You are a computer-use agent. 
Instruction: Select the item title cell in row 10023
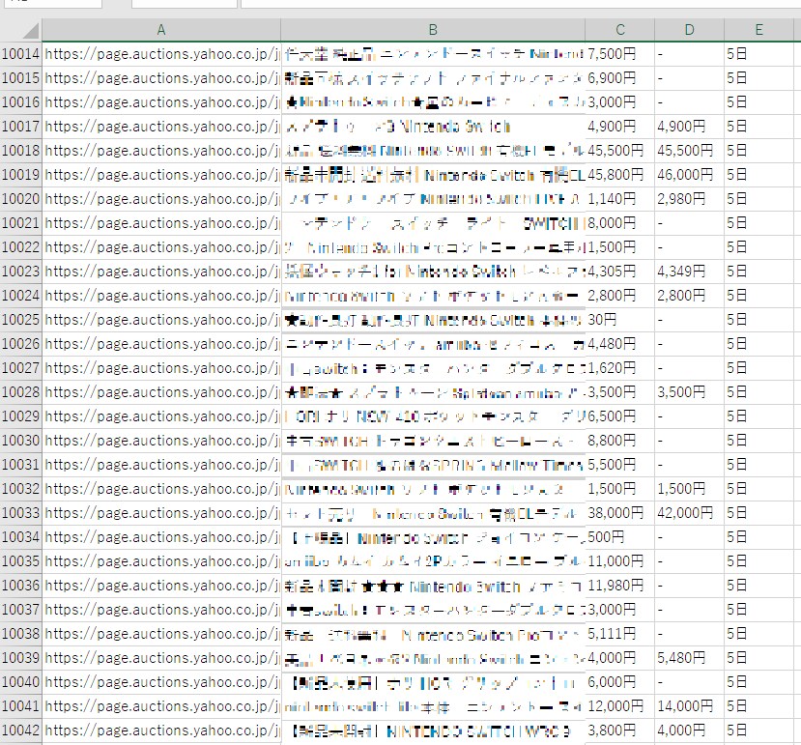click(433, 272)
